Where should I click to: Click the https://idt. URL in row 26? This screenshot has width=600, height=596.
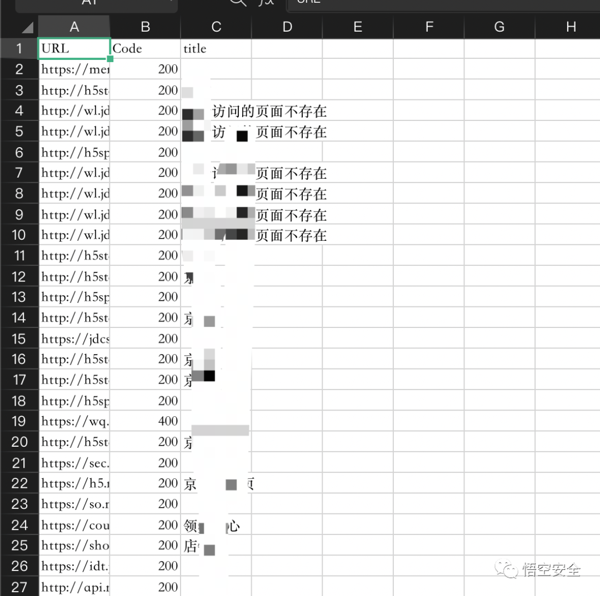tap(74, 566)
